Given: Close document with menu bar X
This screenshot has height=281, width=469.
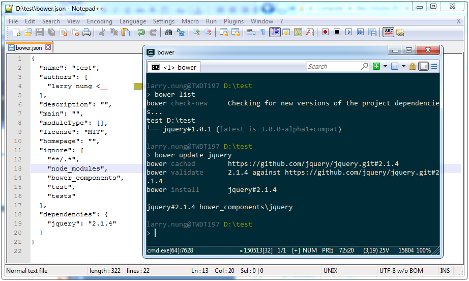Looking at the screenshot, I should (x=458, y=21).
